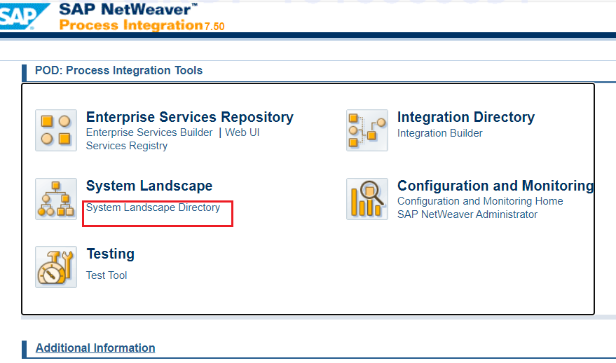Click the Integration Directory heading
Screen dimensions: 616x363
click(x=466, y=117)
